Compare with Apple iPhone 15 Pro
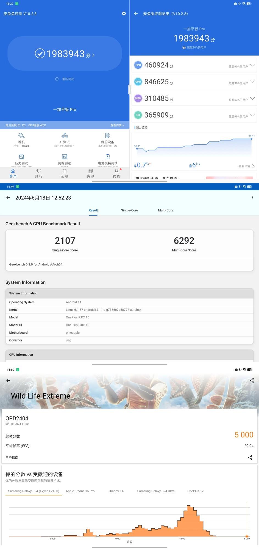This screenshot has height=549, width=259. coord(80,491)
